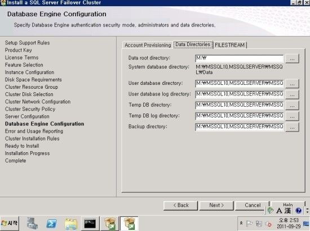The image size is (310, 231).
Task: Click the language bar Hanja (漢) icon
Action: tap(288, 211)
